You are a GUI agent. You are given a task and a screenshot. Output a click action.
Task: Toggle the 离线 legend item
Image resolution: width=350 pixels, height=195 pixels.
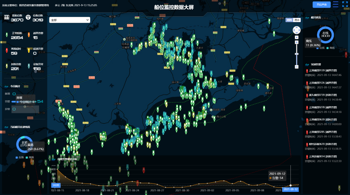coord(331,48)
